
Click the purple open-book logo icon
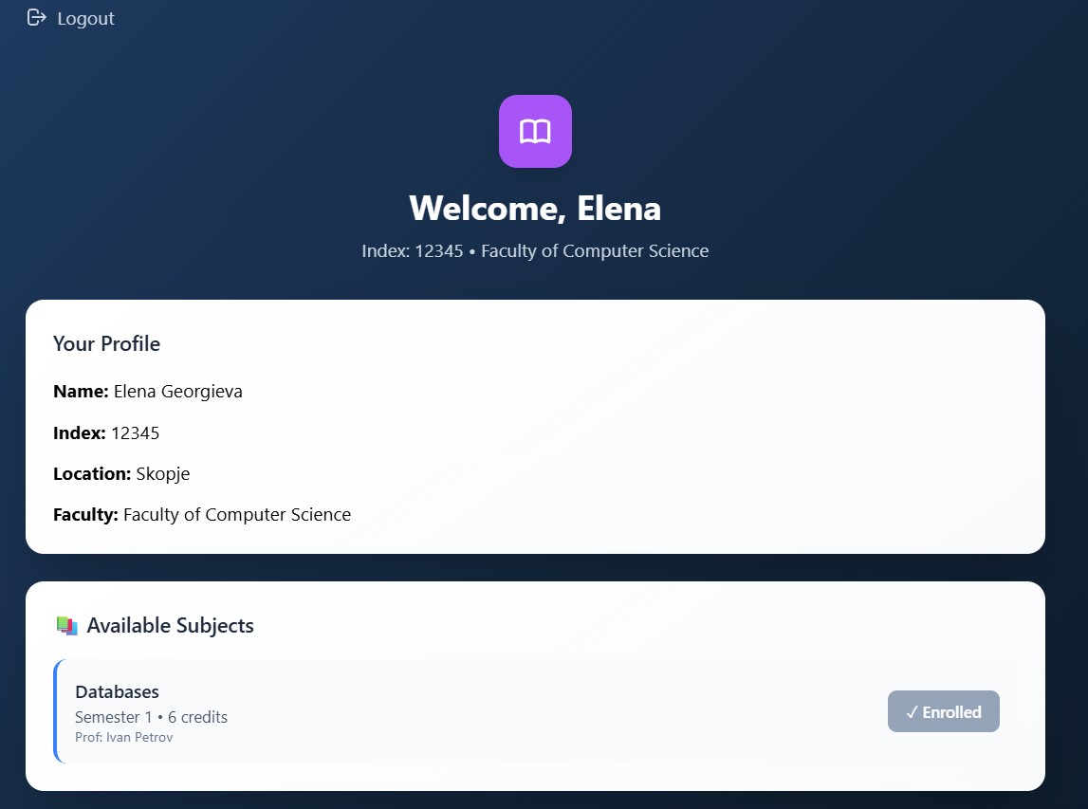535,131
